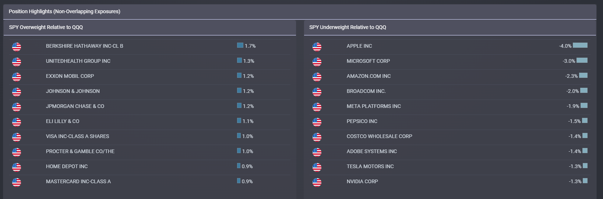Viewport: 603px width, 199px height.
Task: Click the US flag icon beside Procter & Gamble
Action: [x=17, y=152]
